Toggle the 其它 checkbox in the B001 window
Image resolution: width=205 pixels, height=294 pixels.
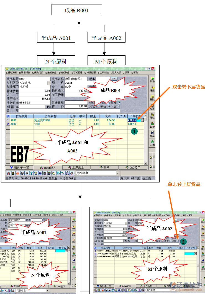(98, 107)
